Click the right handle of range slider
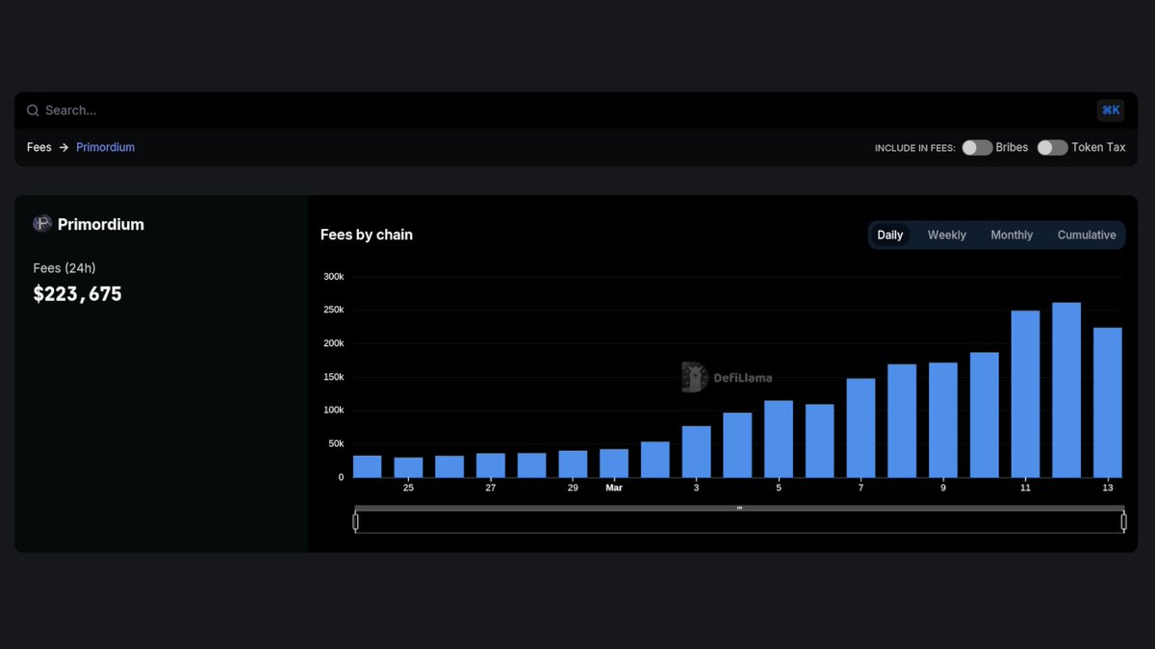Viewport: 1155px width, 649px height. point(1123,522)
